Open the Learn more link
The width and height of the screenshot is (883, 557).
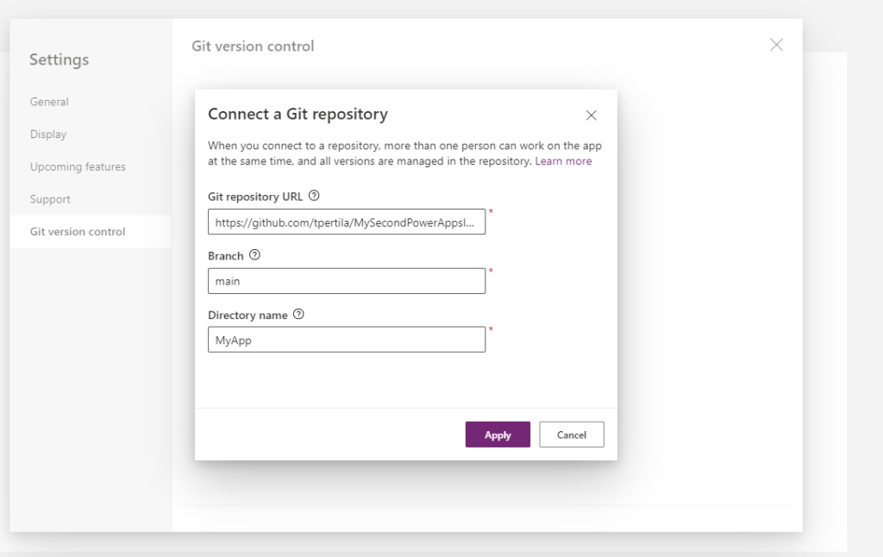pos(563,161)
